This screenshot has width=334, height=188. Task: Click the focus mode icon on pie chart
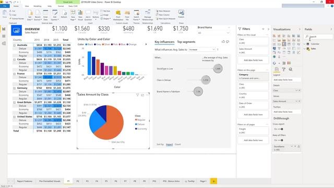[142, 95]
